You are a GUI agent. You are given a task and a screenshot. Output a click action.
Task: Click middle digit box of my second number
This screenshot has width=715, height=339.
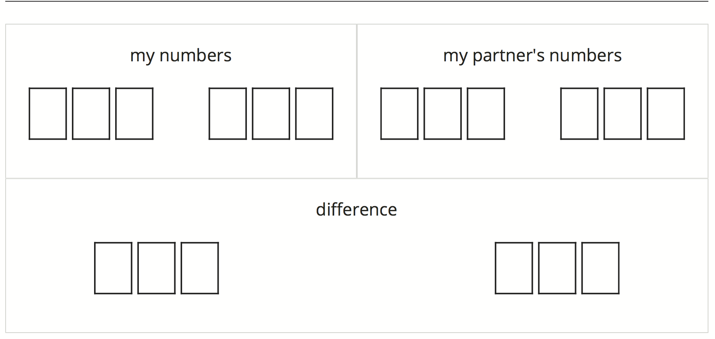pyautogui.click(x=271, y=114)
